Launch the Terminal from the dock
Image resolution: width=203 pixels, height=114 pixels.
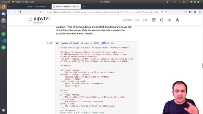coord(3,27)
